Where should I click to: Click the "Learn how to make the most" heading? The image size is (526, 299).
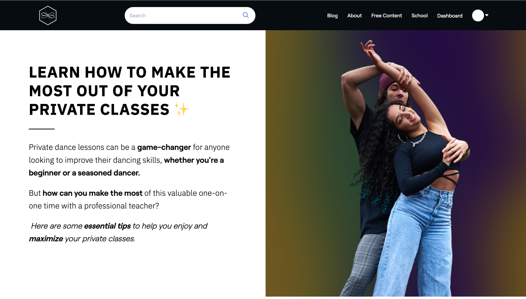point(130,91)
